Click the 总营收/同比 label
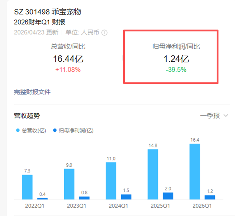This screenshot has height=216, width=235. pyautogui.click(x=68, y=46)
